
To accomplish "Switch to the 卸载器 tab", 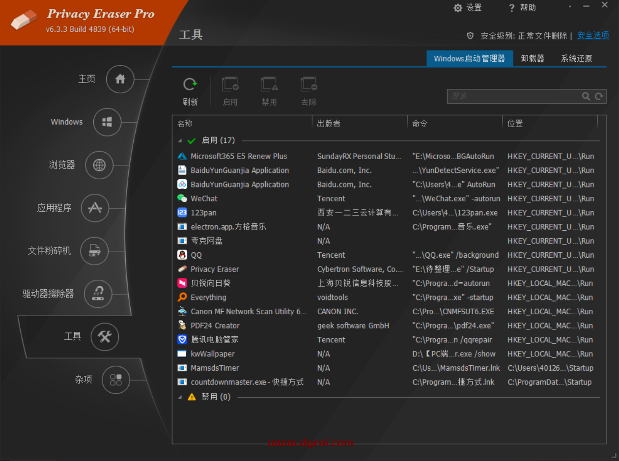I will point(533,58).
